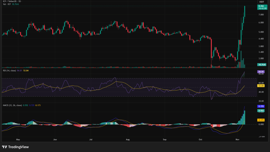Click the Nov label on time axis
Screen dimensions: 270x152
point(238,140)
